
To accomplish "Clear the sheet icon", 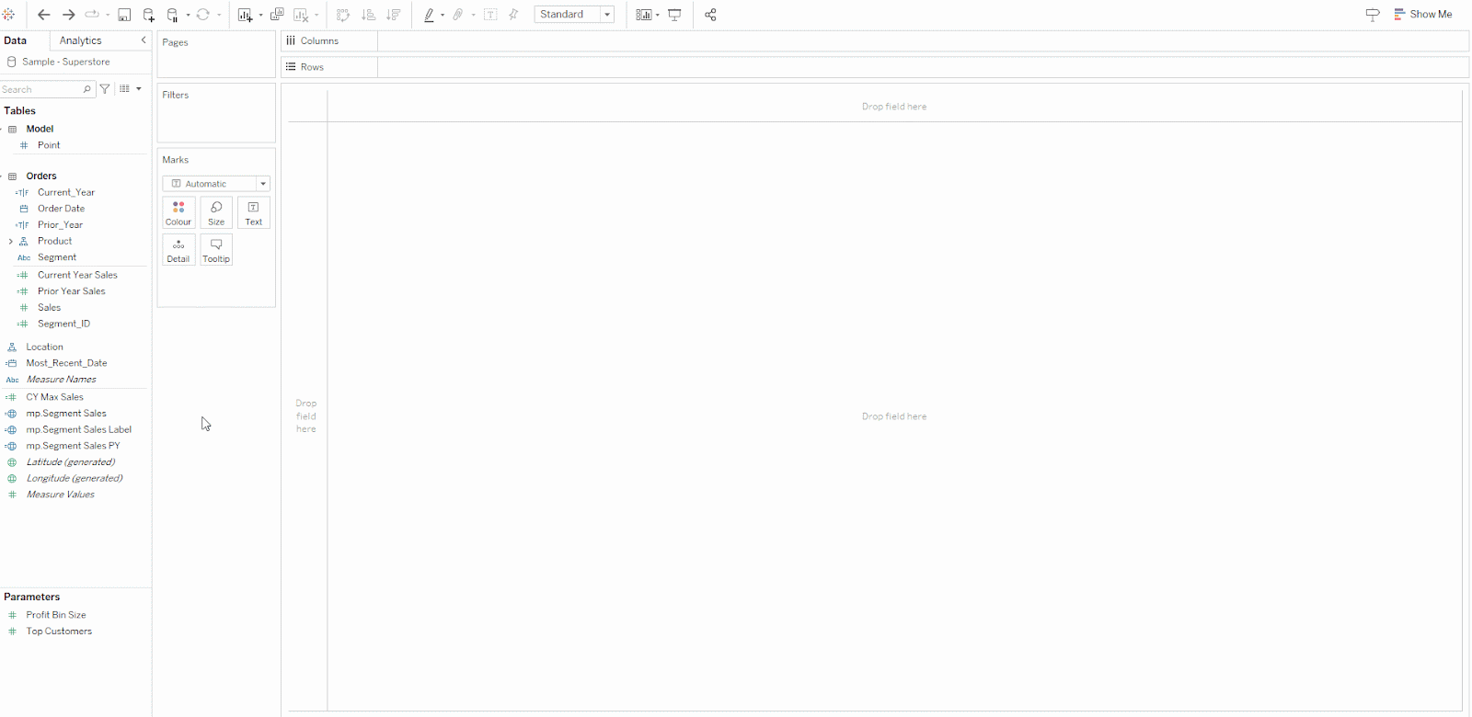I will coord(301,15).
